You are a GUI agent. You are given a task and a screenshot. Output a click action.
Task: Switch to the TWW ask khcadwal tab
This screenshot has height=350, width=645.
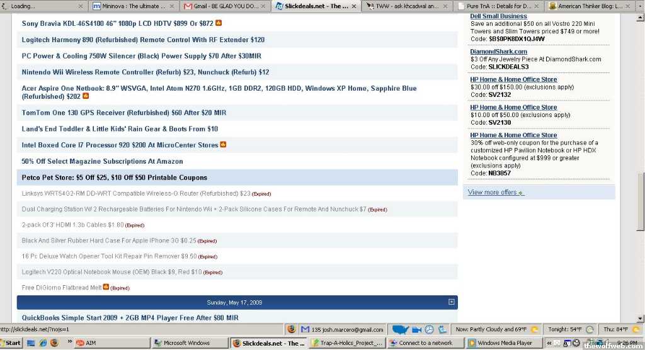tap(408, 6)
